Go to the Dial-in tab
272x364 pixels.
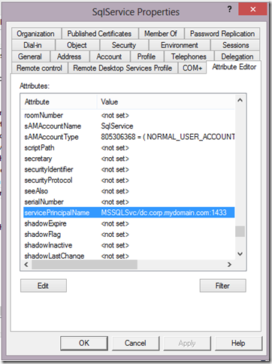coord(32,45)
